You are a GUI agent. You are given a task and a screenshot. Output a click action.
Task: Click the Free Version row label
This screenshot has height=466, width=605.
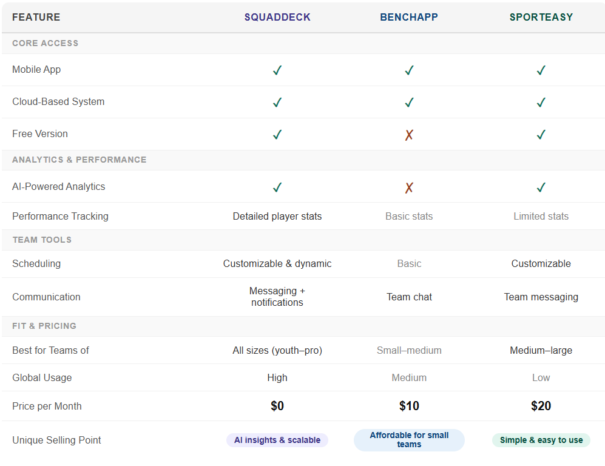tap(39, 133)
